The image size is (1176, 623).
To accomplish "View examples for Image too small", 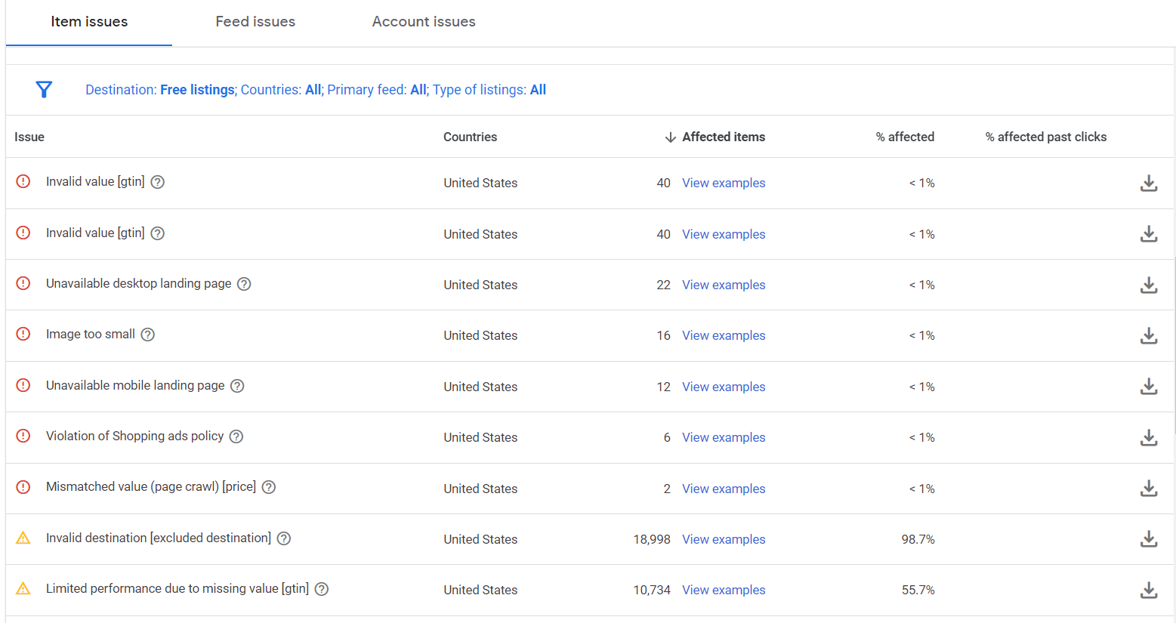I will [x=724, y=335].
